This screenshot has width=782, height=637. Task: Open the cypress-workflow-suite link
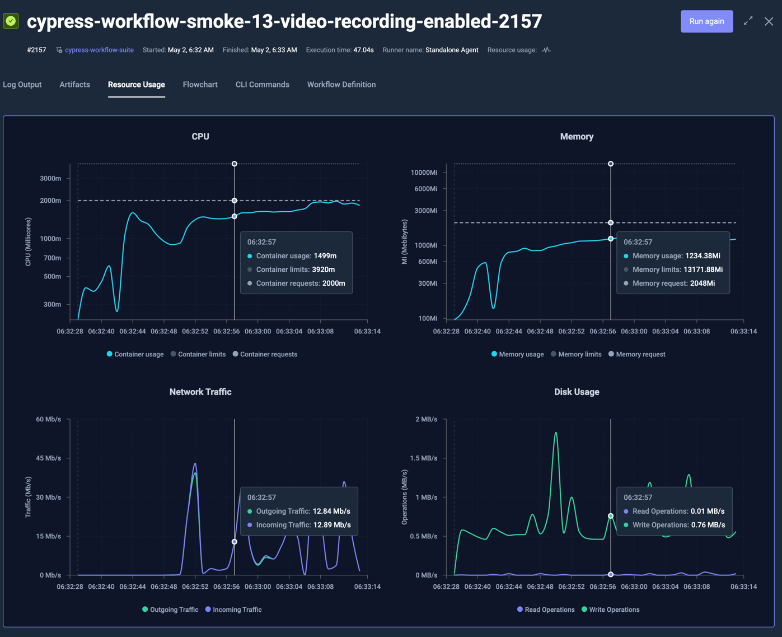99,50
